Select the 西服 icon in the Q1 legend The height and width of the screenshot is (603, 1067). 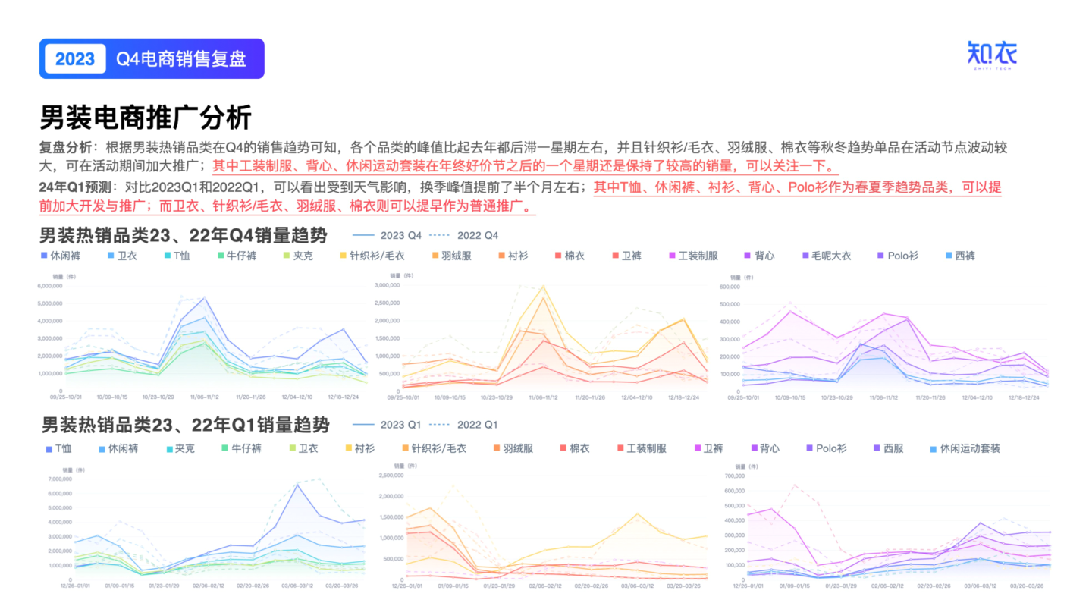coord(876,448)
